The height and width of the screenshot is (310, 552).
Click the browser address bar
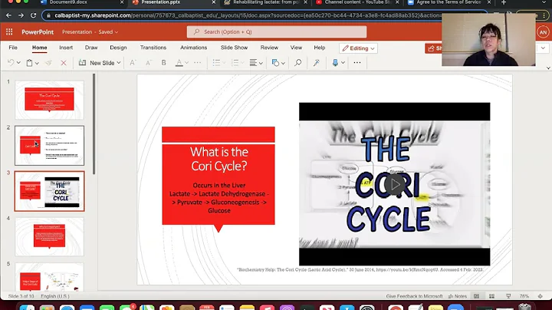click(x=264, y=15)
